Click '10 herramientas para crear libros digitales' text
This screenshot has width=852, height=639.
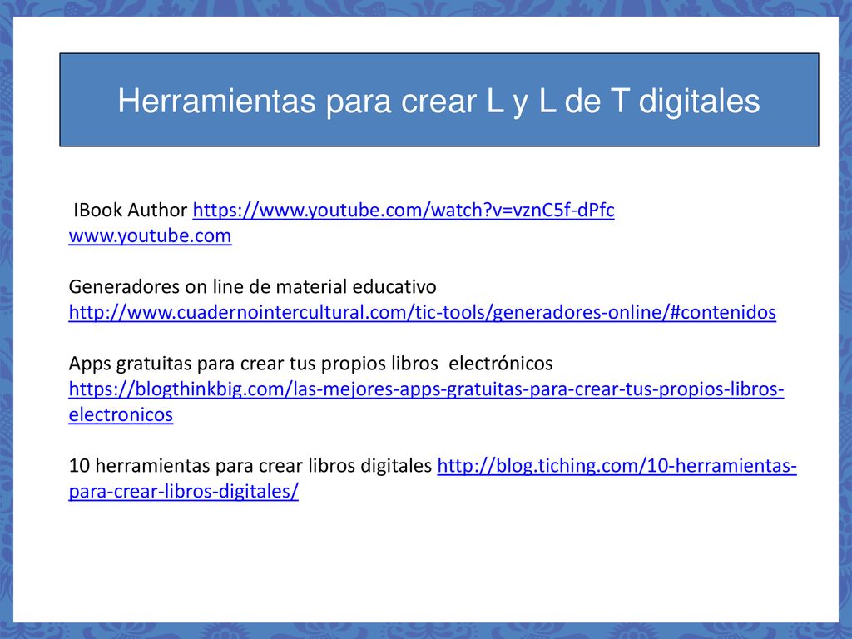point(250,466)
